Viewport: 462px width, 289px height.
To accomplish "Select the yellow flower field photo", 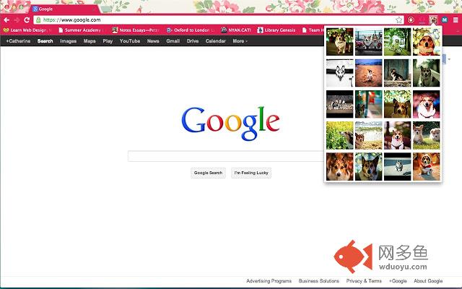I will pyautogui.click(x=340, y=135).
